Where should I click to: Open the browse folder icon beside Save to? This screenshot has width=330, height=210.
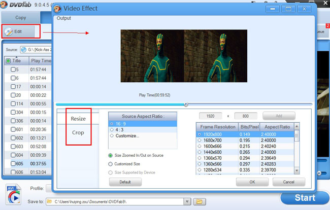(200, 202)
